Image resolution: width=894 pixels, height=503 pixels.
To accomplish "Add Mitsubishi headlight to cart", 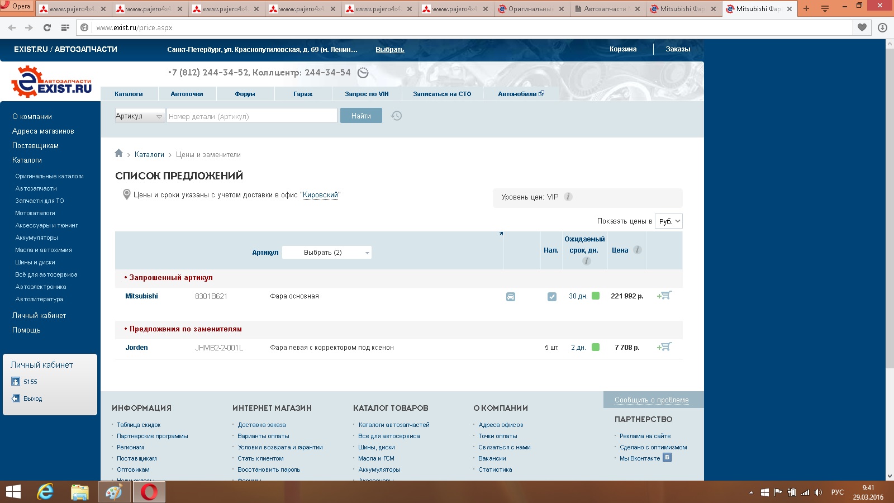I will click(664, 296).
